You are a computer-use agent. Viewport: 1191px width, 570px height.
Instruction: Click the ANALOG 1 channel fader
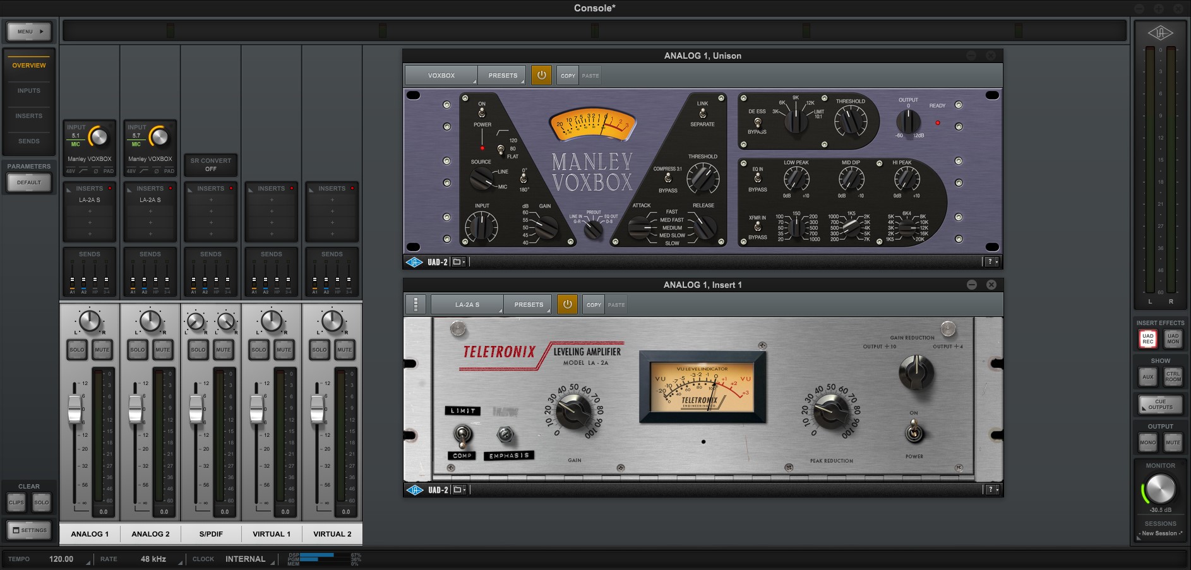pos(75,408)
